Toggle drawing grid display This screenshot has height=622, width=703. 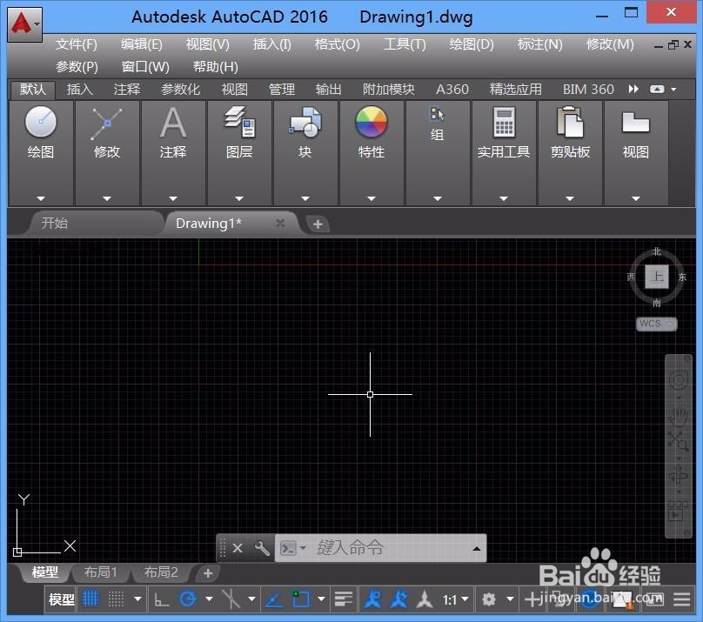pos(90,599)
